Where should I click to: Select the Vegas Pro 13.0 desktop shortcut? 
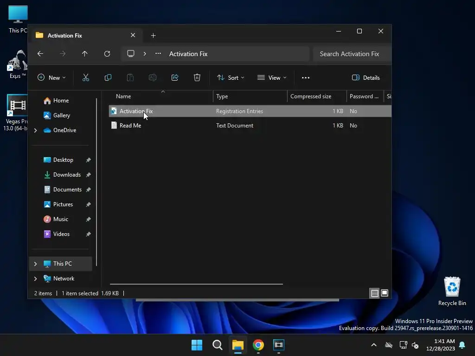tap(15, 113)
